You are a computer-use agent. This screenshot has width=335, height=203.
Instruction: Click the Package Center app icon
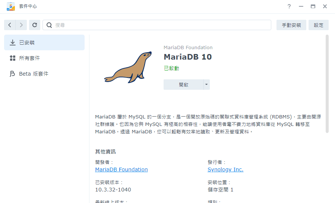pos(11,6)
